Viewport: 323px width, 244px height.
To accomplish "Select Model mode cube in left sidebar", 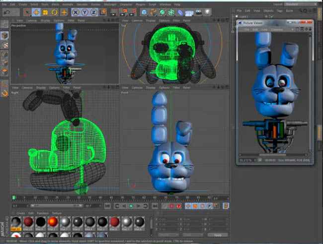I will pos(4,36).
